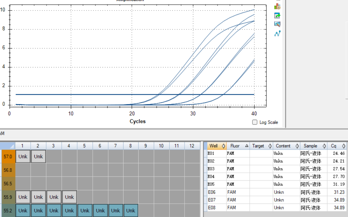Viewport: 348px width, 217px height.
Task: Select the E02 row in results table
Action: pyautogui.click(x=275, y=161)
